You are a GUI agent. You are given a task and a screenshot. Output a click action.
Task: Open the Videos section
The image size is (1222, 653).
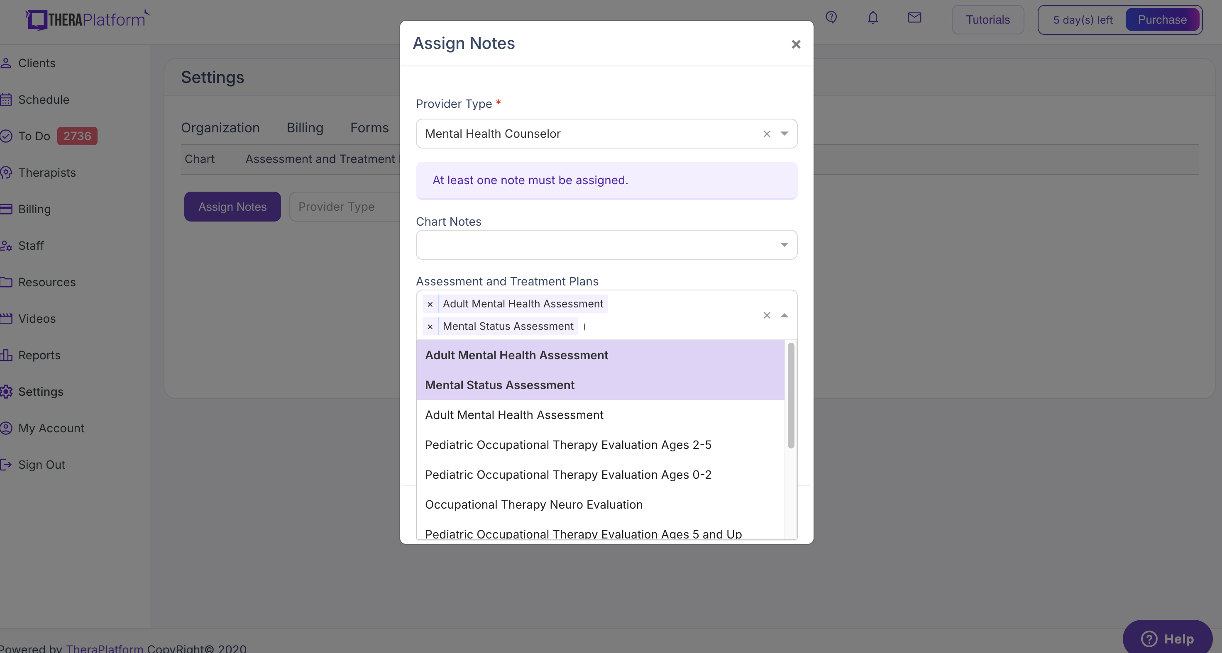(37, 318)
